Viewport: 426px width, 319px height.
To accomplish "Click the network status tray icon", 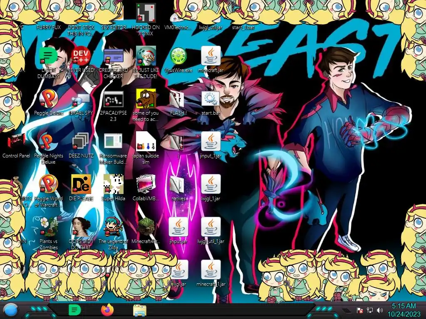I will point(370,310).
